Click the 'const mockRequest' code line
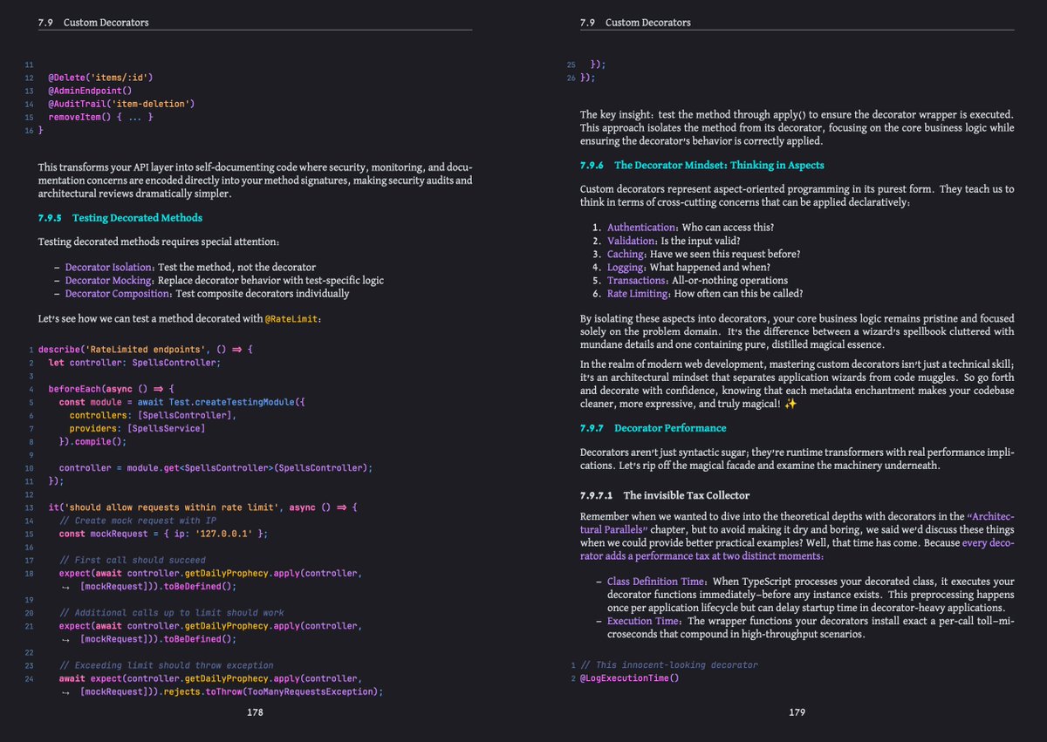Viewport: 1047px width, 742px height. pyautogui.click(x=163, y=534)
